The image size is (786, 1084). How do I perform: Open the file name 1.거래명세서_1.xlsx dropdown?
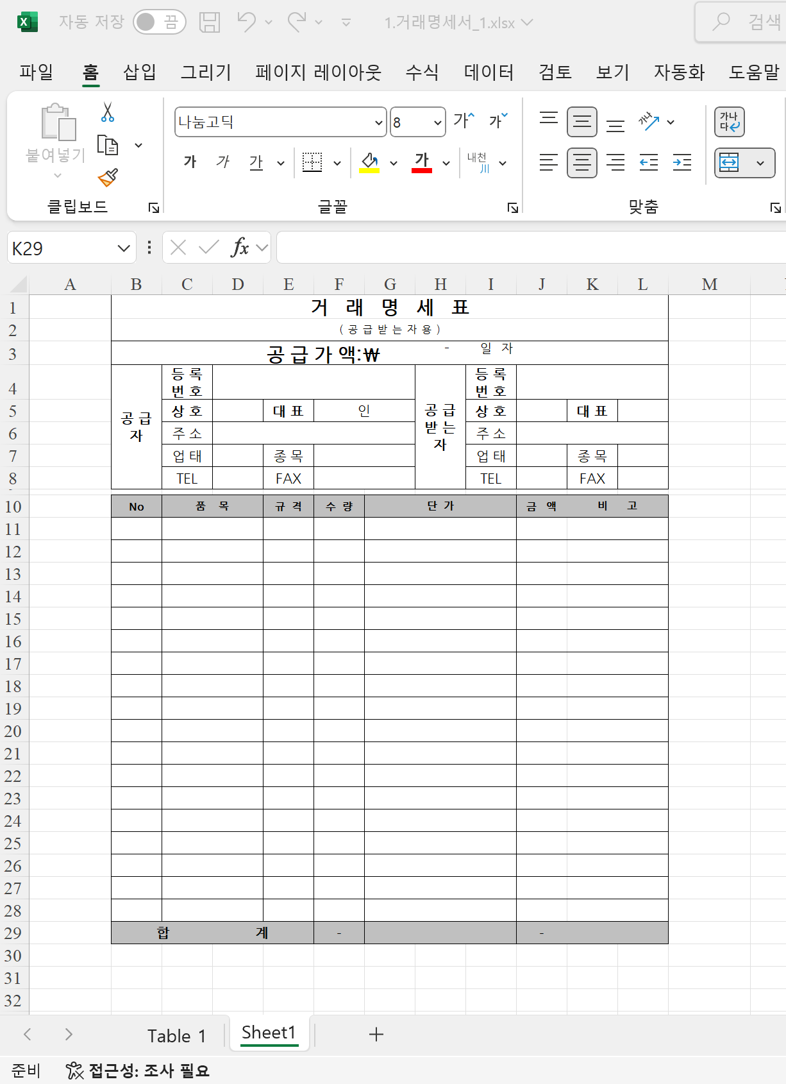528,22
